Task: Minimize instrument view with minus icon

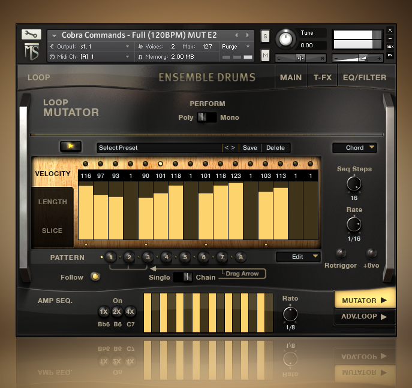Action: coord(390,38)
